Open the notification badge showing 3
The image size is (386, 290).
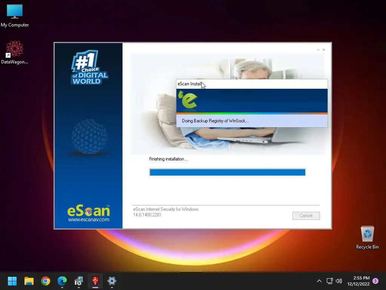point(375,281)
